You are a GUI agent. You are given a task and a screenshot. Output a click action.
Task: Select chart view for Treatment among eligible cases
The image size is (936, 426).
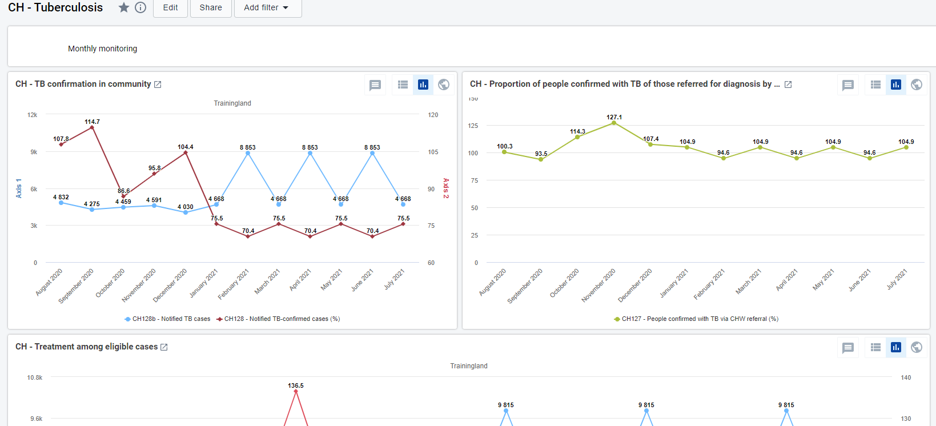pyautogui.click(x=896, y=347)
